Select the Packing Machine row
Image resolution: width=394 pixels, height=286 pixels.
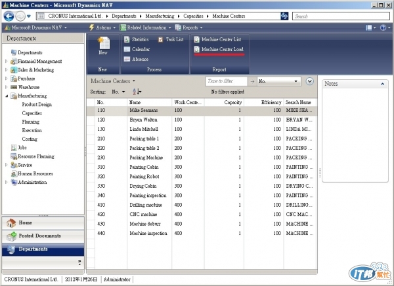pyautogui.click(x=202, y=158)
